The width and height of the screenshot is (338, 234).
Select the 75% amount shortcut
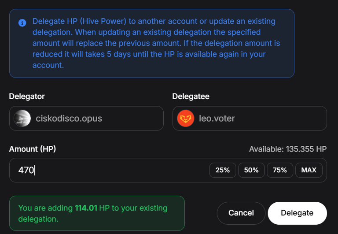280,170
